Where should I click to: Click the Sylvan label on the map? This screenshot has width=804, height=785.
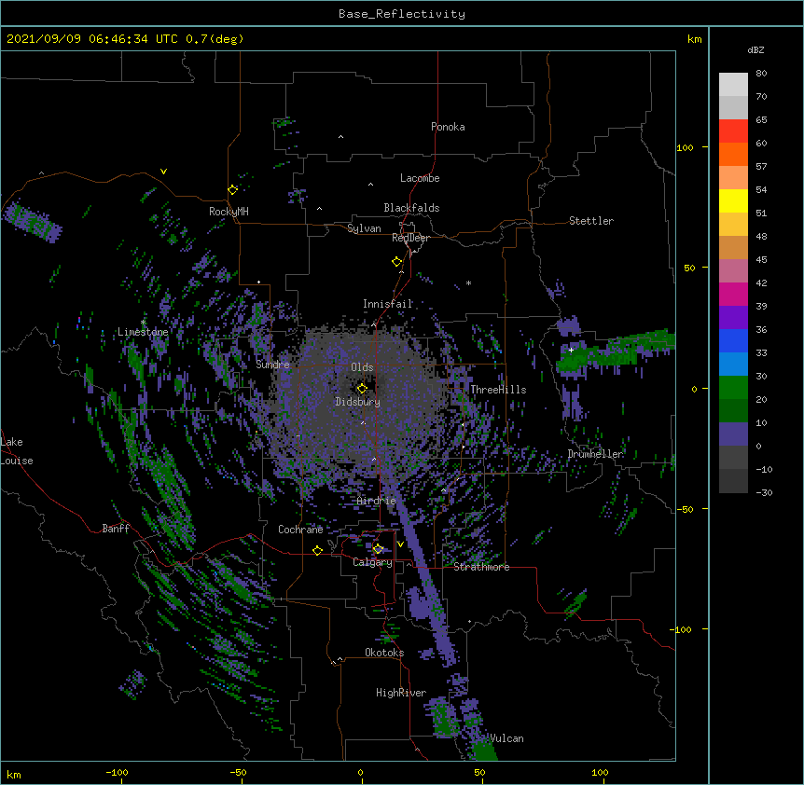click(x=364, y=228)
